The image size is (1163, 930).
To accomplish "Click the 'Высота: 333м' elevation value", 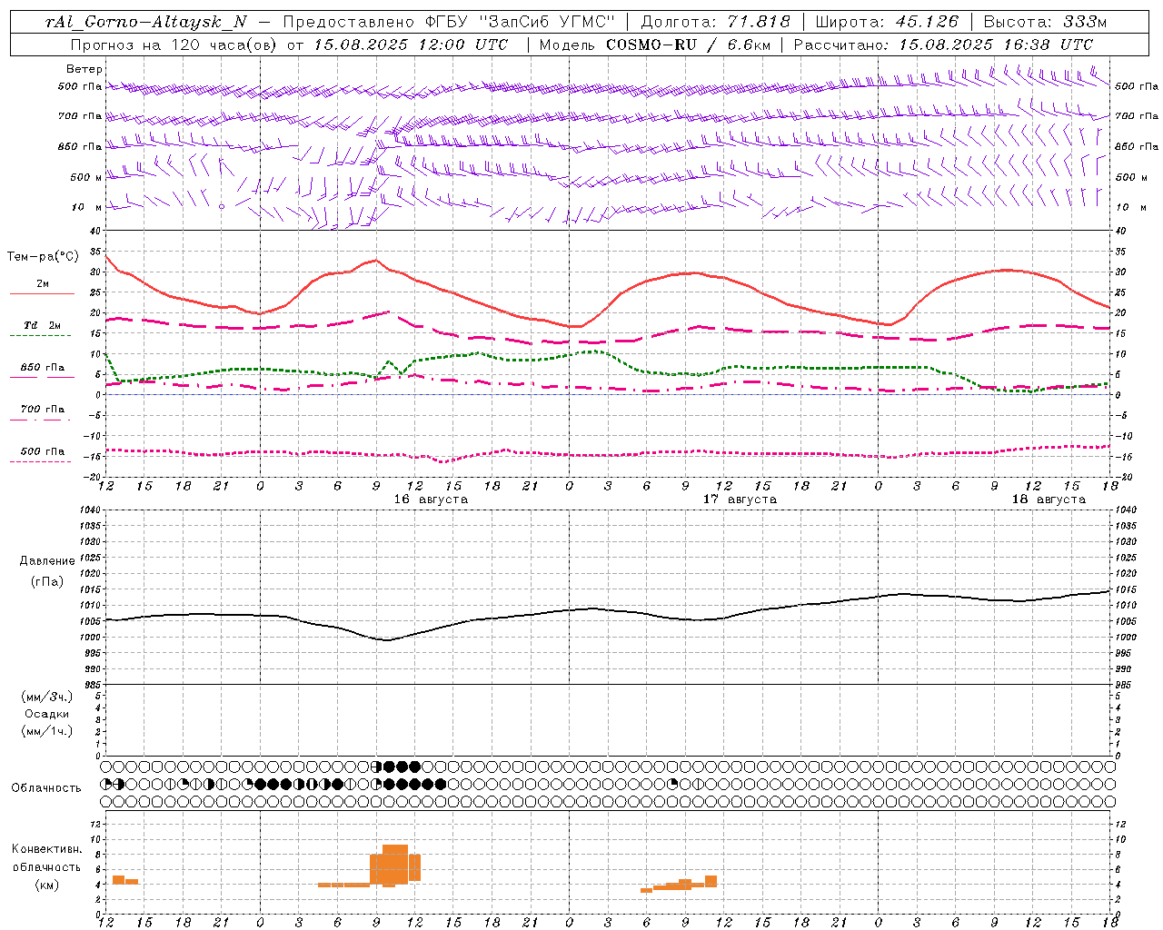I will coord(1045,22).
